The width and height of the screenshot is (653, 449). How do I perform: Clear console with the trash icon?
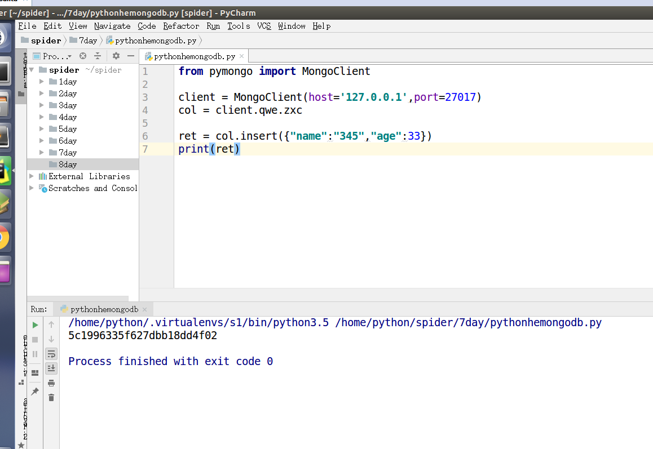point(51,398)
